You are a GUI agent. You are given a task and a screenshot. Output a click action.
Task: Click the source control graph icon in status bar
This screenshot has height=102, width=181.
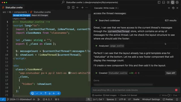point(38,99)
